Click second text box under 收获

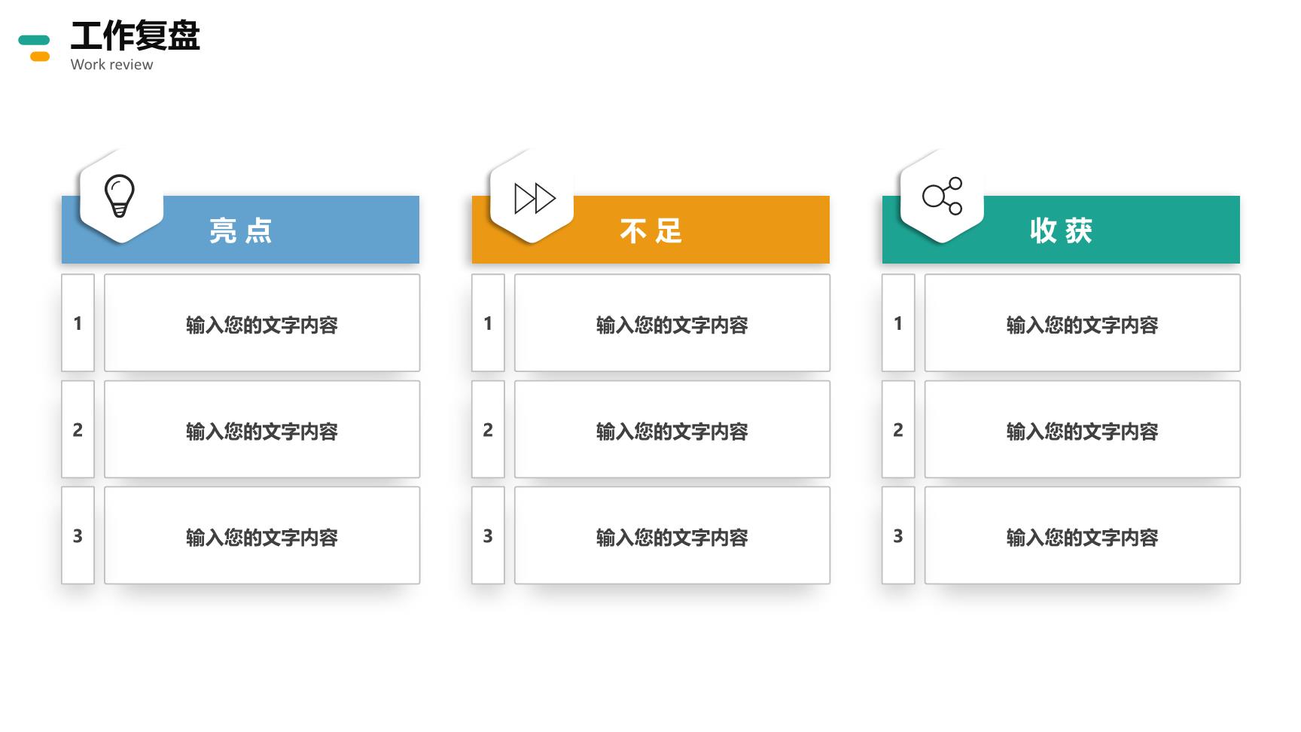[x=1083, y=429]
